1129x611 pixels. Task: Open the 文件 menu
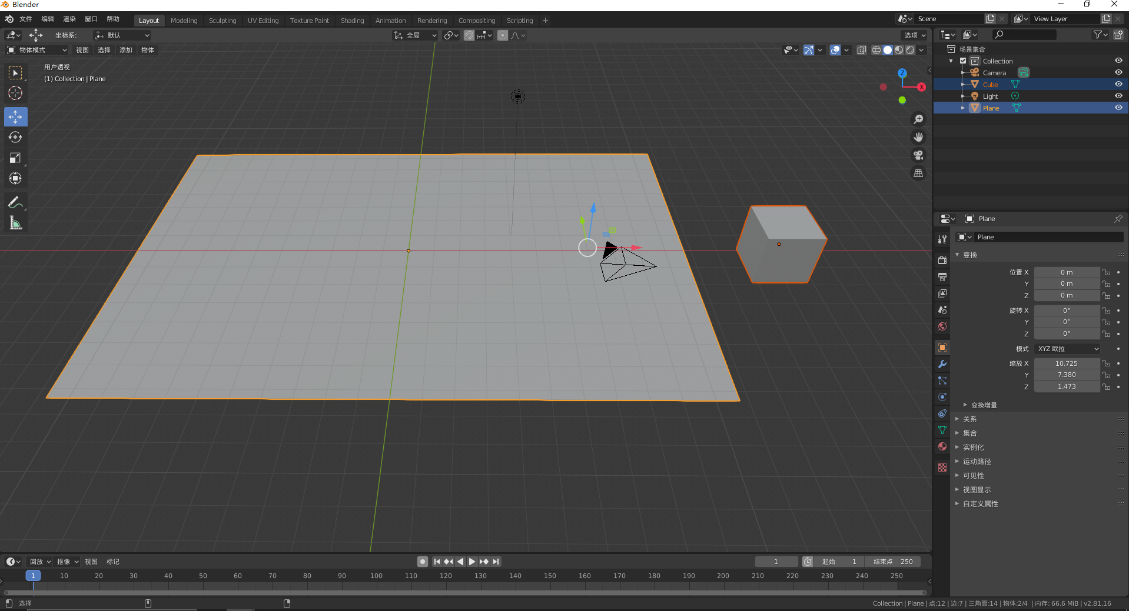26,19
